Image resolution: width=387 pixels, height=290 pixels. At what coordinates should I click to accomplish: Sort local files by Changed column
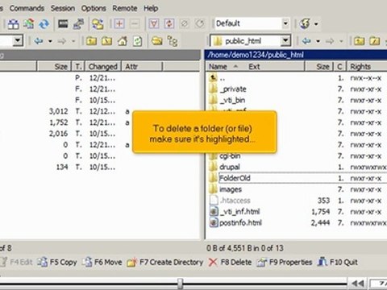point(103,66)
